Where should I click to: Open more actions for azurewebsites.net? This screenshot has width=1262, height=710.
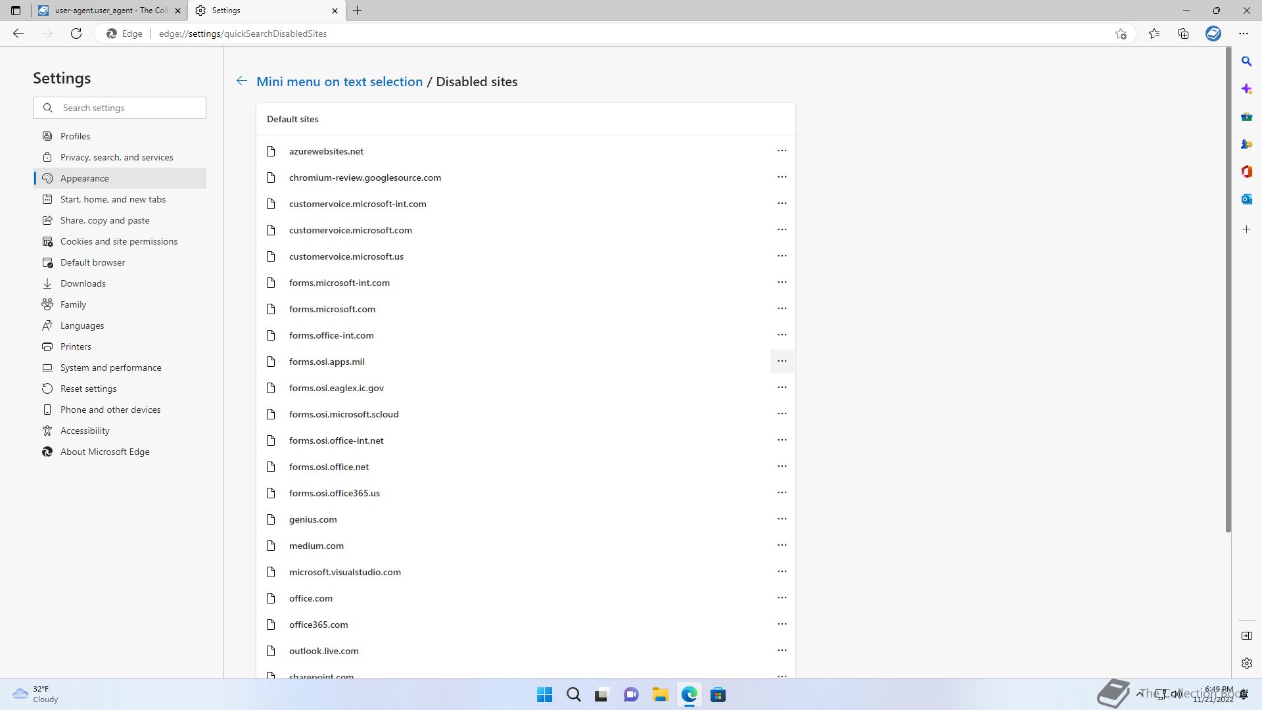tap(782, 151)
